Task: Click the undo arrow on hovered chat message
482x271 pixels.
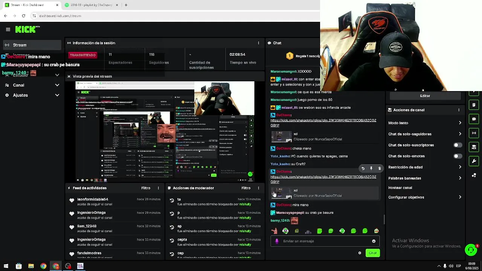Action: (363, 169)
